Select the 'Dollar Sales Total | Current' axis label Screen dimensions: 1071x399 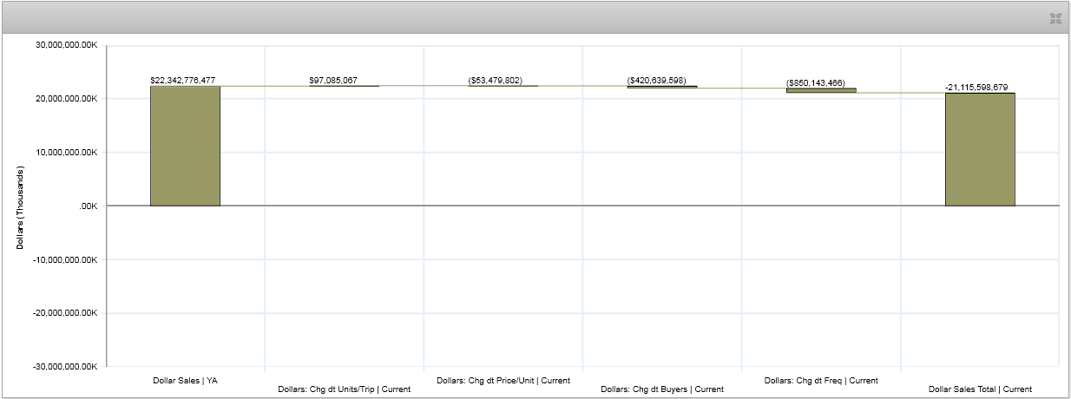(x=980, y=389)
